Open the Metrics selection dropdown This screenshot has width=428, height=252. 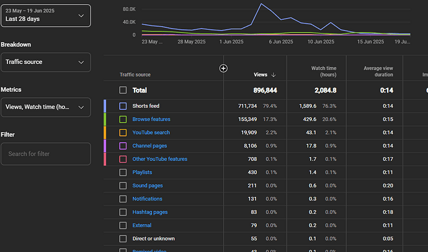(46, 107)
